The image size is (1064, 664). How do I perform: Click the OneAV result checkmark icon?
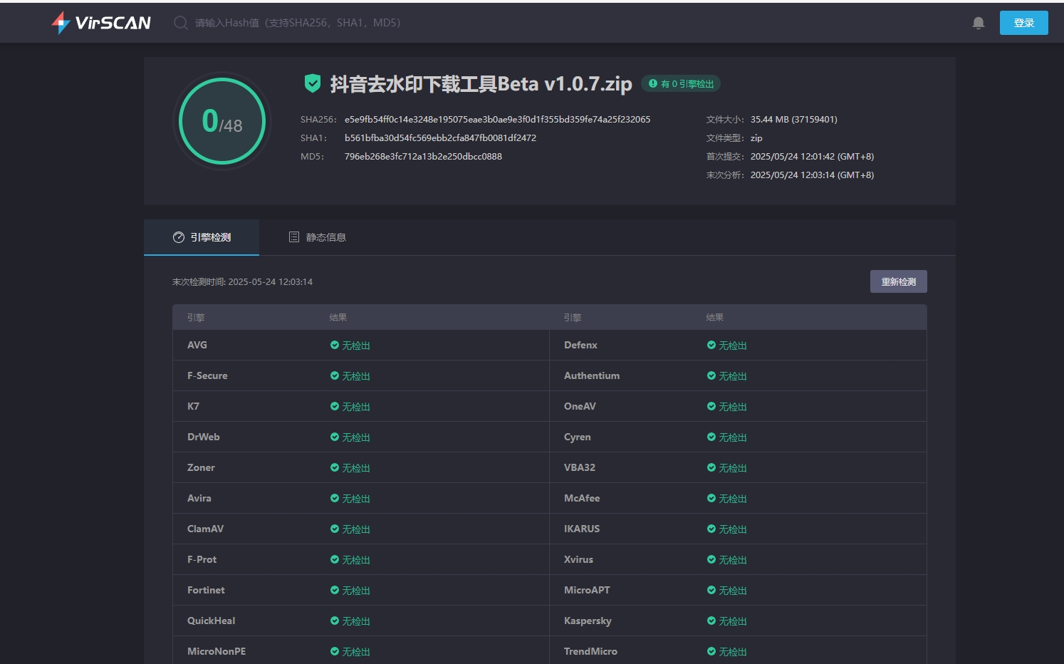tap(711, 406)
